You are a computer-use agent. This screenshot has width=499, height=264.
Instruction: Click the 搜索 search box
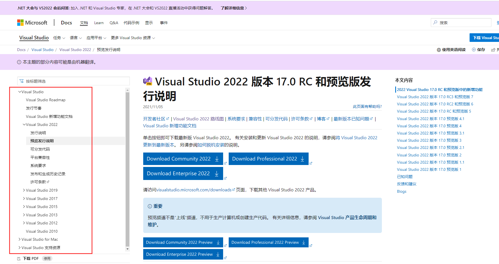pos(461,22)
